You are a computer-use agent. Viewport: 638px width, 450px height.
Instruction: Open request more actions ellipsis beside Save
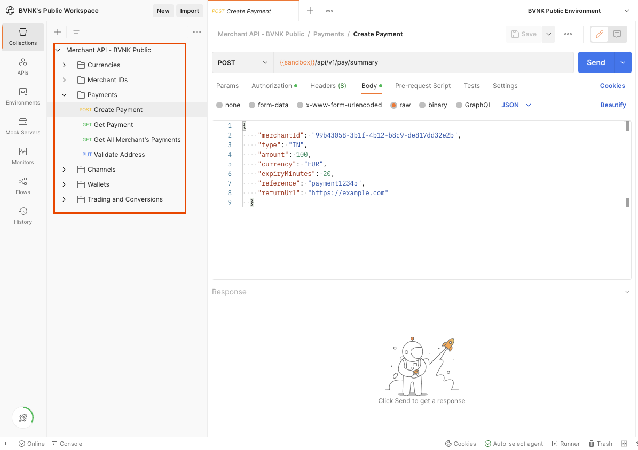click(x=568, y=34)
